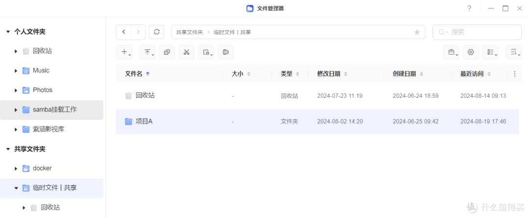This screenshot has width=529, height=218.
Task: Expand the Music tree node
Action: pos(16,71)
